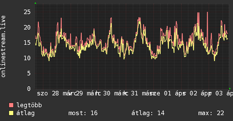Click the 31 date label on x-axis
The image size is (233, 121).
(x=134, y=93)
